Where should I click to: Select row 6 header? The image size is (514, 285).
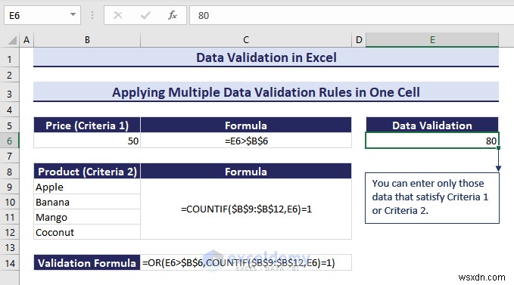(x=10, y=141)
